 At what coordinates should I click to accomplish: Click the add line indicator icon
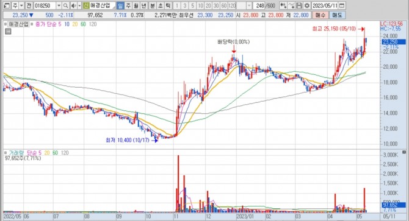(x=292, y=5)
